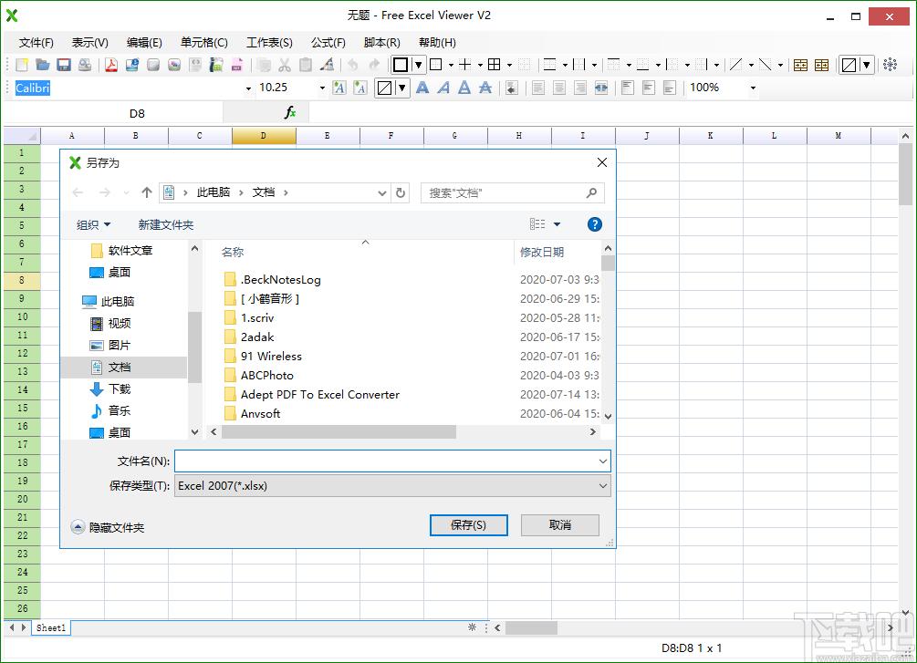Viewport: 917px width, 663px height.
Task: Expand the 文件名 history dropdown arrow
Action: (x=603, y=461)
